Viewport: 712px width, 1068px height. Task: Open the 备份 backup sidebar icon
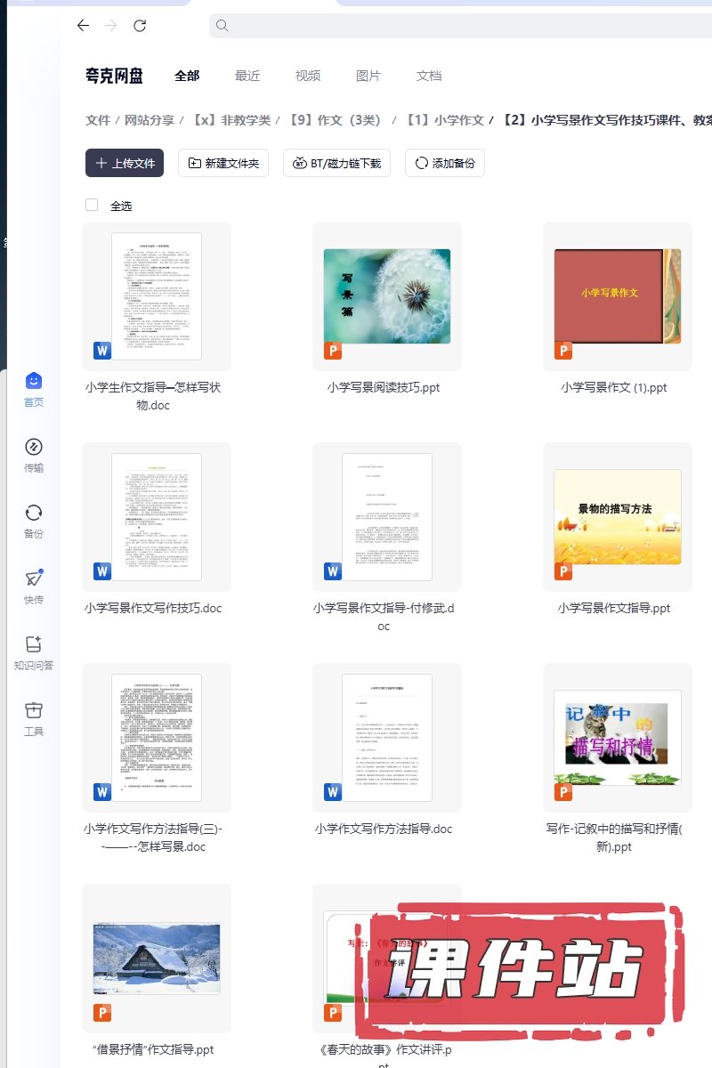[34, 514]
